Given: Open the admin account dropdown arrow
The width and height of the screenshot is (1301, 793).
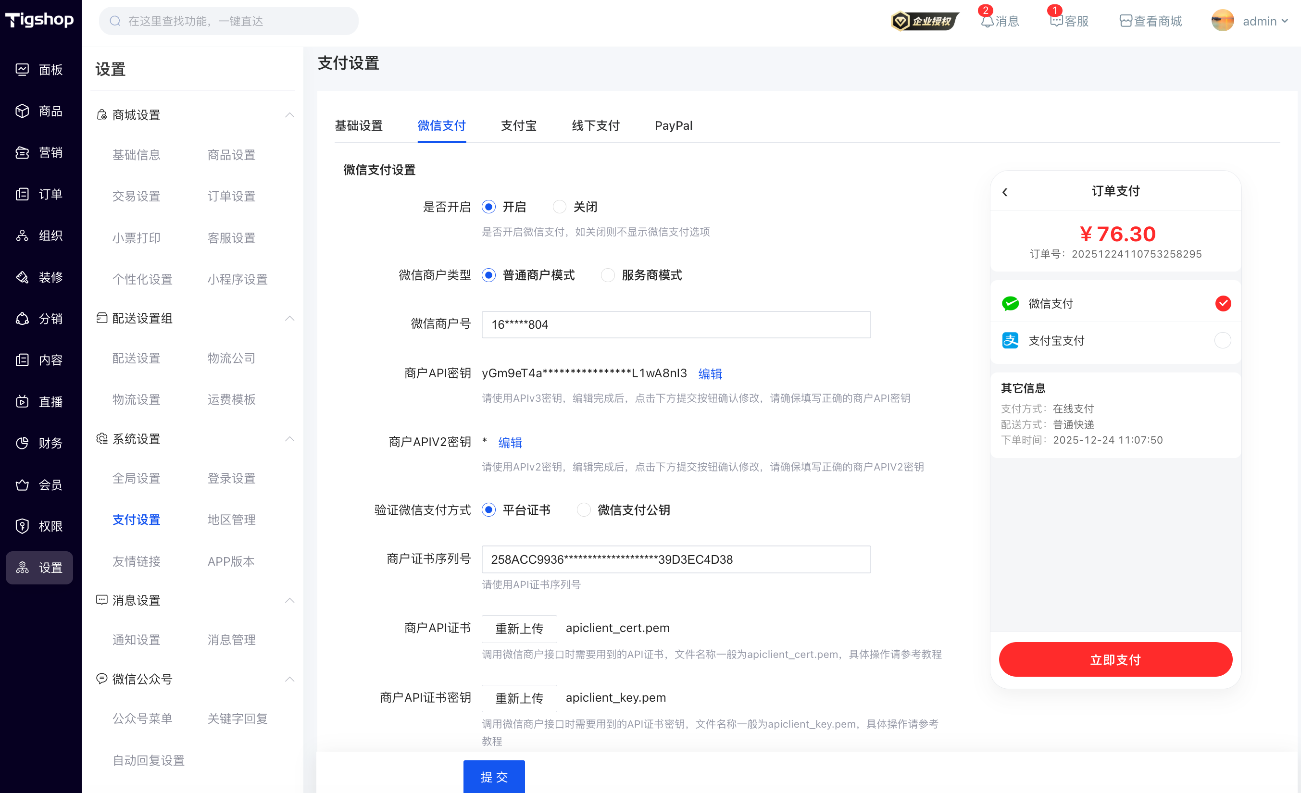Looking at the screenshot, I should (x=1285, y=21).
